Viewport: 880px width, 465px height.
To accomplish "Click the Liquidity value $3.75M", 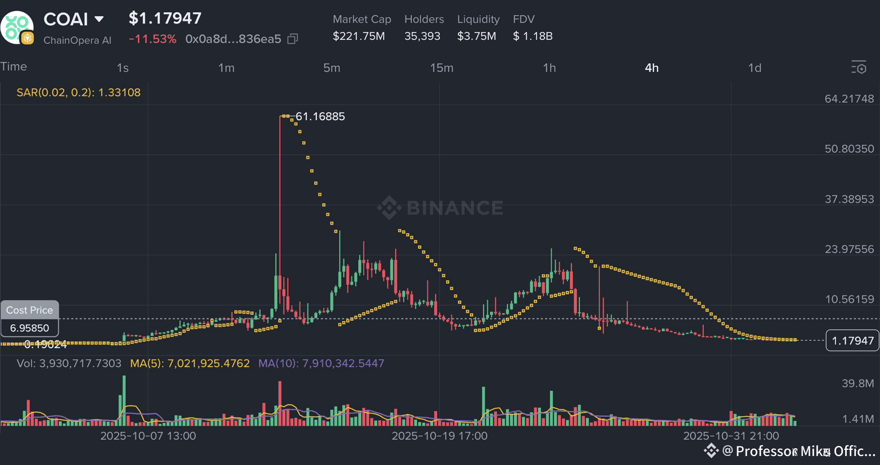I will (477, 36).
